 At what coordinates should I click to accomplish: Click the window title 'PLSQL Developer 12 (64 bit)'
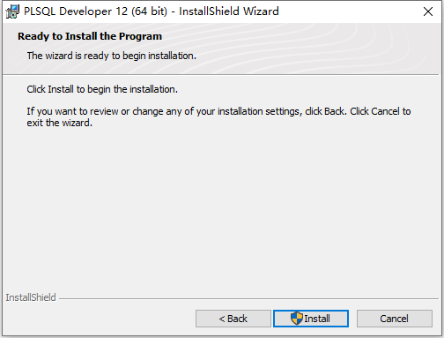(95, 11)
